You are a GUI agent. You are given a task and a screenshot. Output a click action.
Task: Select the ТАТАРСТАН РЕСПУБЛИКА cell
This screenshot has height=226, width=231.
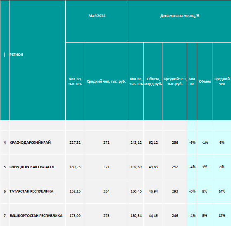click(37, 191)
